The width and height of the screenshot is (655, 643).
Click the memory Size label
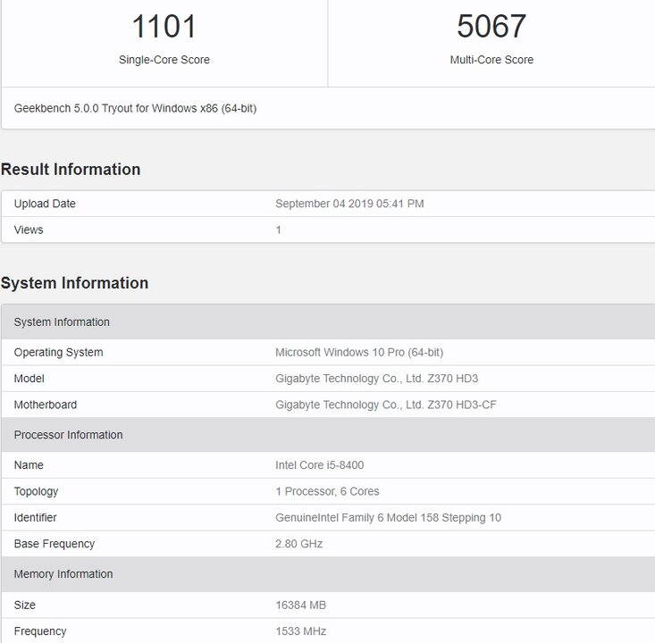coord(25,605)
